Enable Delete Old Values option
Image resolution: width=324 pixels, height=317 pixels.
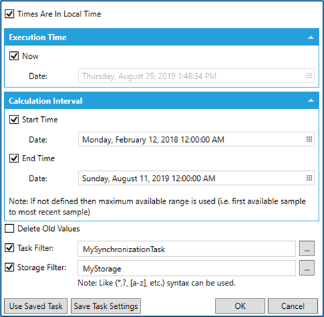[x=10, y=228]
